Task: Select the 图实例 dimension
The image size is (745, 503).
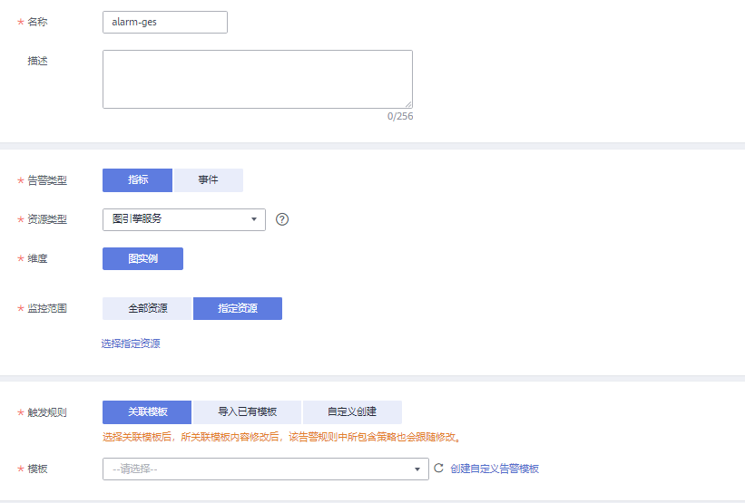Action: (142, 258)
